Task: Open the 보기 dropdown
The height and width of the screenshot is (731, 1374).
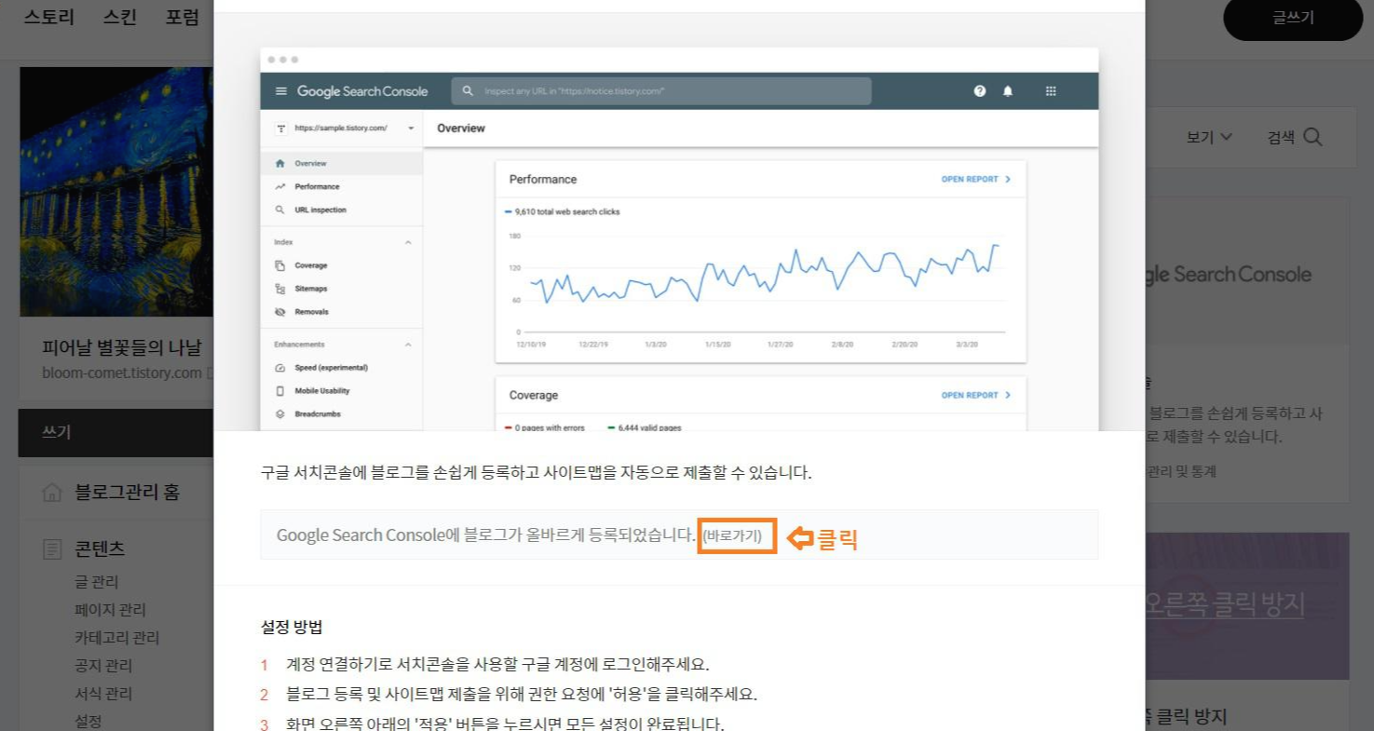Action: click(1209, 137)
